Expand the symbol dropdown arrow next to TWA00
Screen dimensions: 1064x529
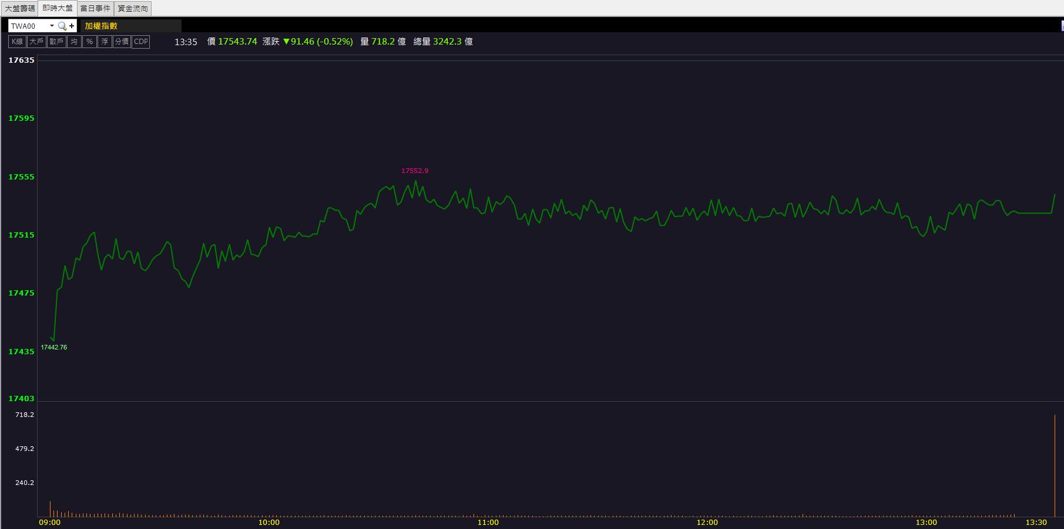52,26
